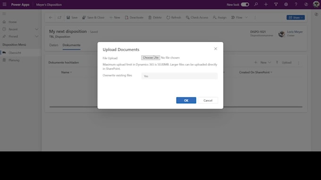Open the Overwrite existing files field
The width and height of the screenshot is (321, 180).
[179, 76]
